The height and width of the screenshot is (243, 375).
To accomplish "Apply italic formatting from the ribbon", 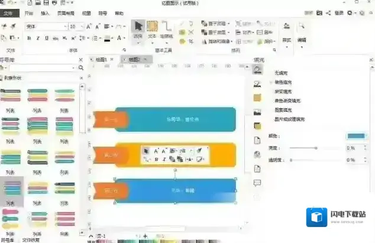I will (x=37, y=38).
